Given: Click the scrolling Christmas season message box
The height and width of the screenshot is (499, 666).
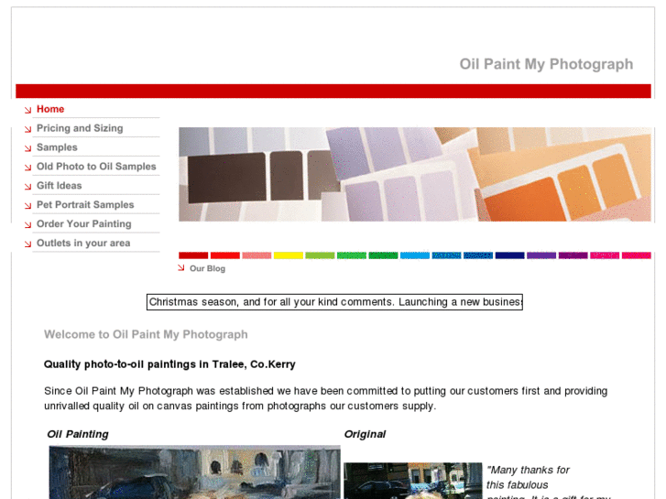Looking at the screenshot, I should (334, 302).
